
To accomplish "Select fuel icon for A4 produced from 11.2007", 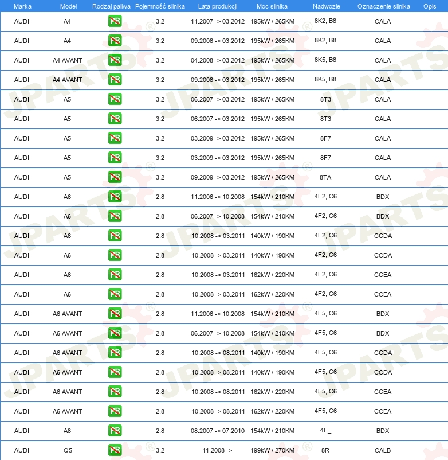I will click(x=115, y=21).
